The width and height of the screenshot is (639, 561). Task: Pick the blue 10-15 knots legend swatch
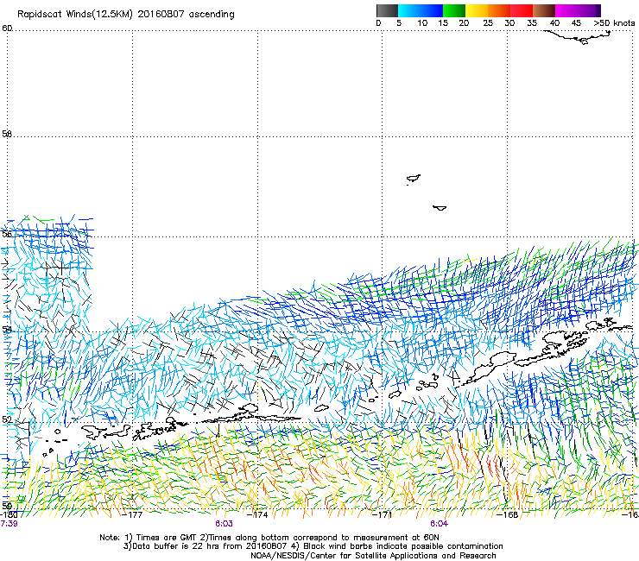tap(432, 10)
